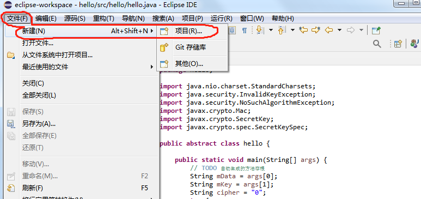
Task: Click the InvalidKeyException import line
Action: click(x=237, y=94)
